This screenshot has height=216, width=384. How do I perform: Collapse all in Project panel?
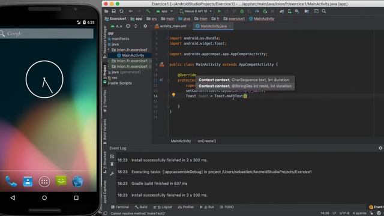[136, 26]
